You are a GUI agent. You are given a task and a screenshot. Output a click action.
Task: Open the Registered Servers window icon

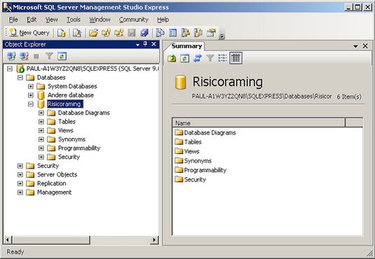[x=160, y=33]
